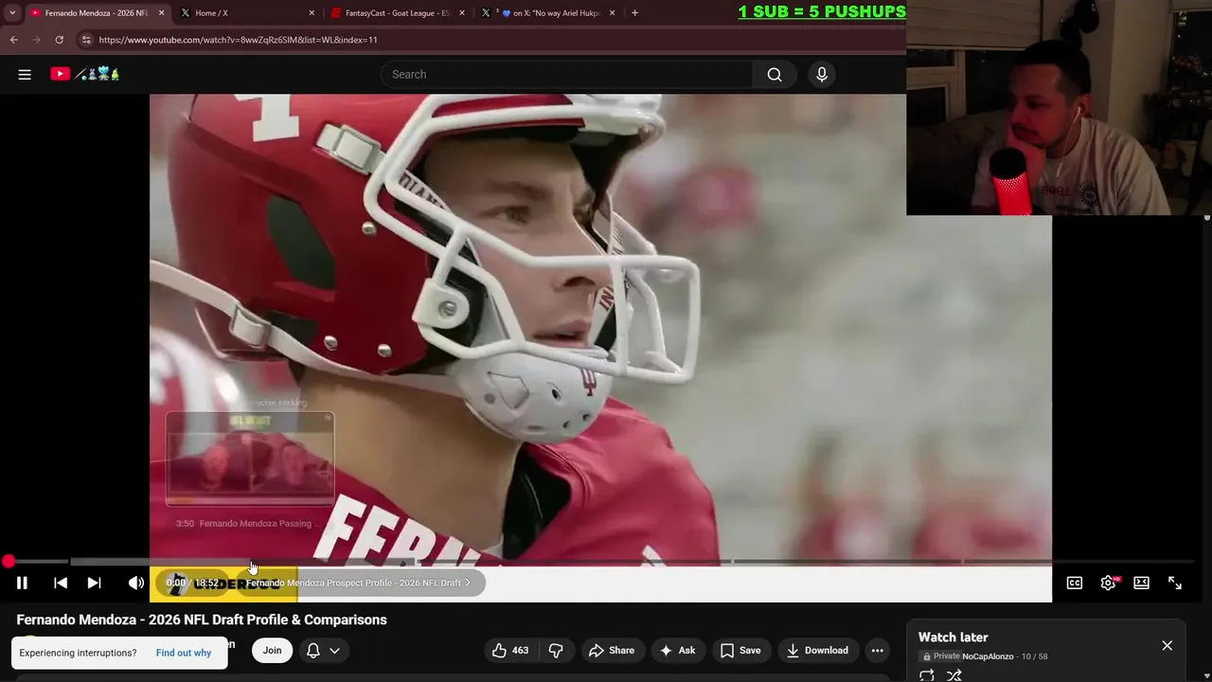Open the more actions ellipsis menu
Viewport: 1212px width, 682px height.
[878, 650]
